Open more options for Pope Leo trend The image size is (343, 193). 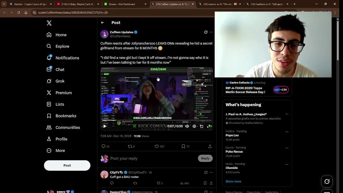pyautogui.click(x=287, y=132)
